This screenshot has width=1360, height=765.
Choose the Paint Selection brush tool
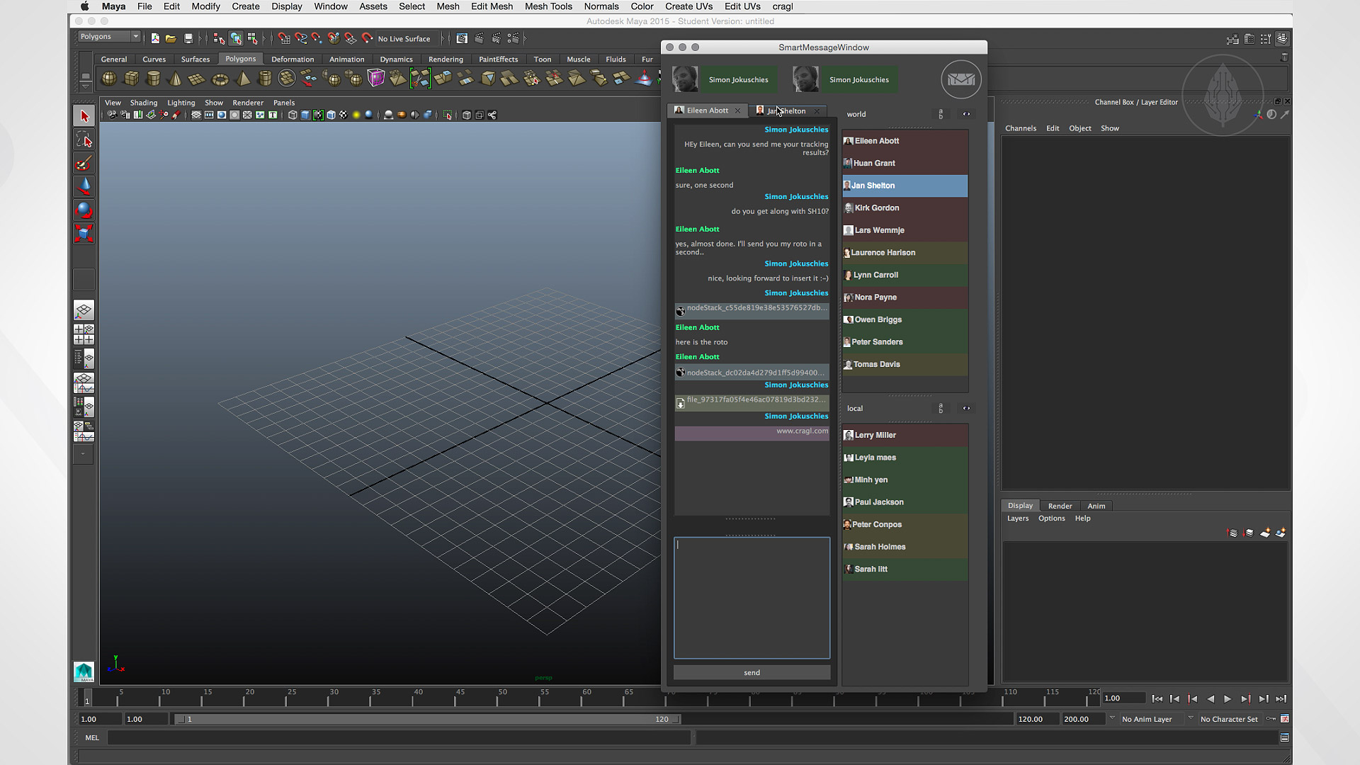click(x=84, y=164)
